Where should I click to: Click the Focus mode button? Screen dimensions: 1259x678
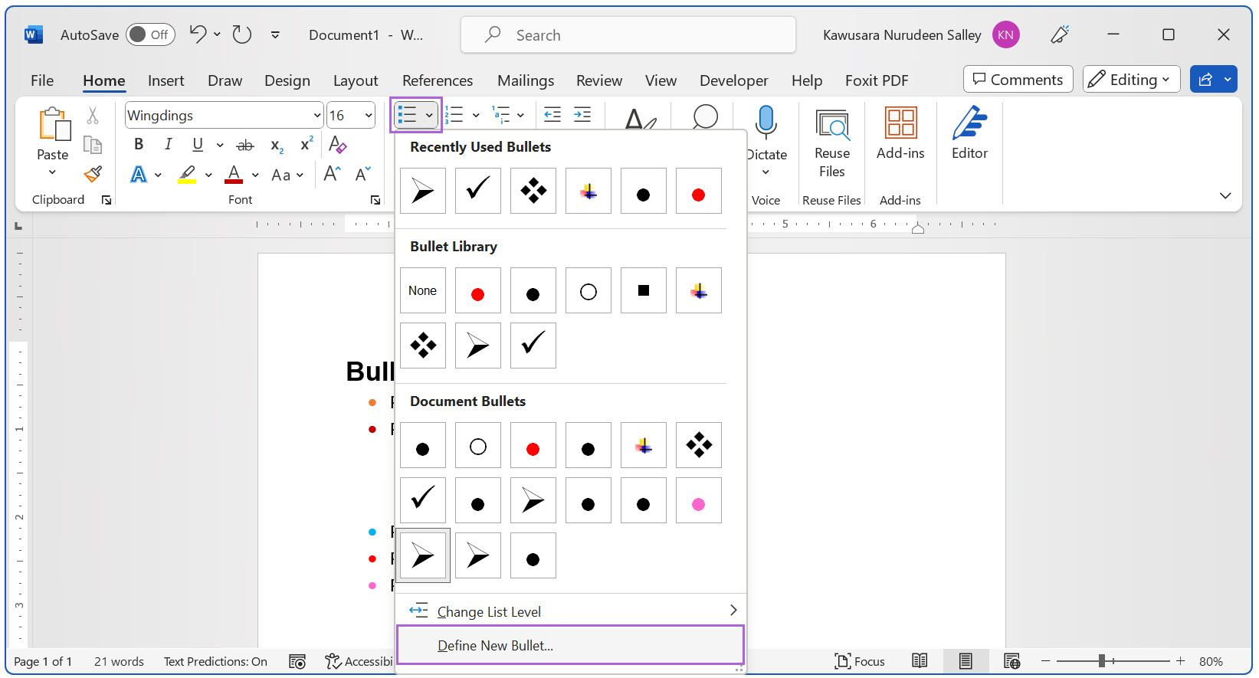[x=860, y=661]
